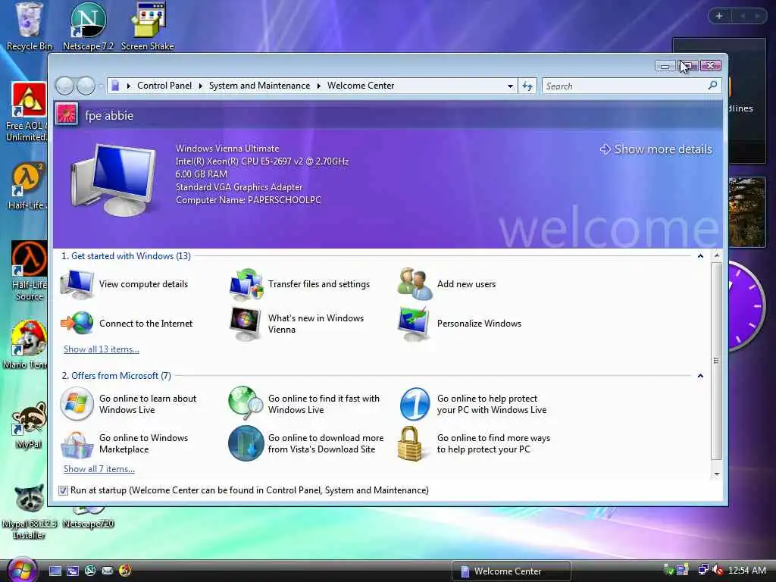
Task: Select the orange Half-Life desktop shortcut
Action: pos(27,186)
